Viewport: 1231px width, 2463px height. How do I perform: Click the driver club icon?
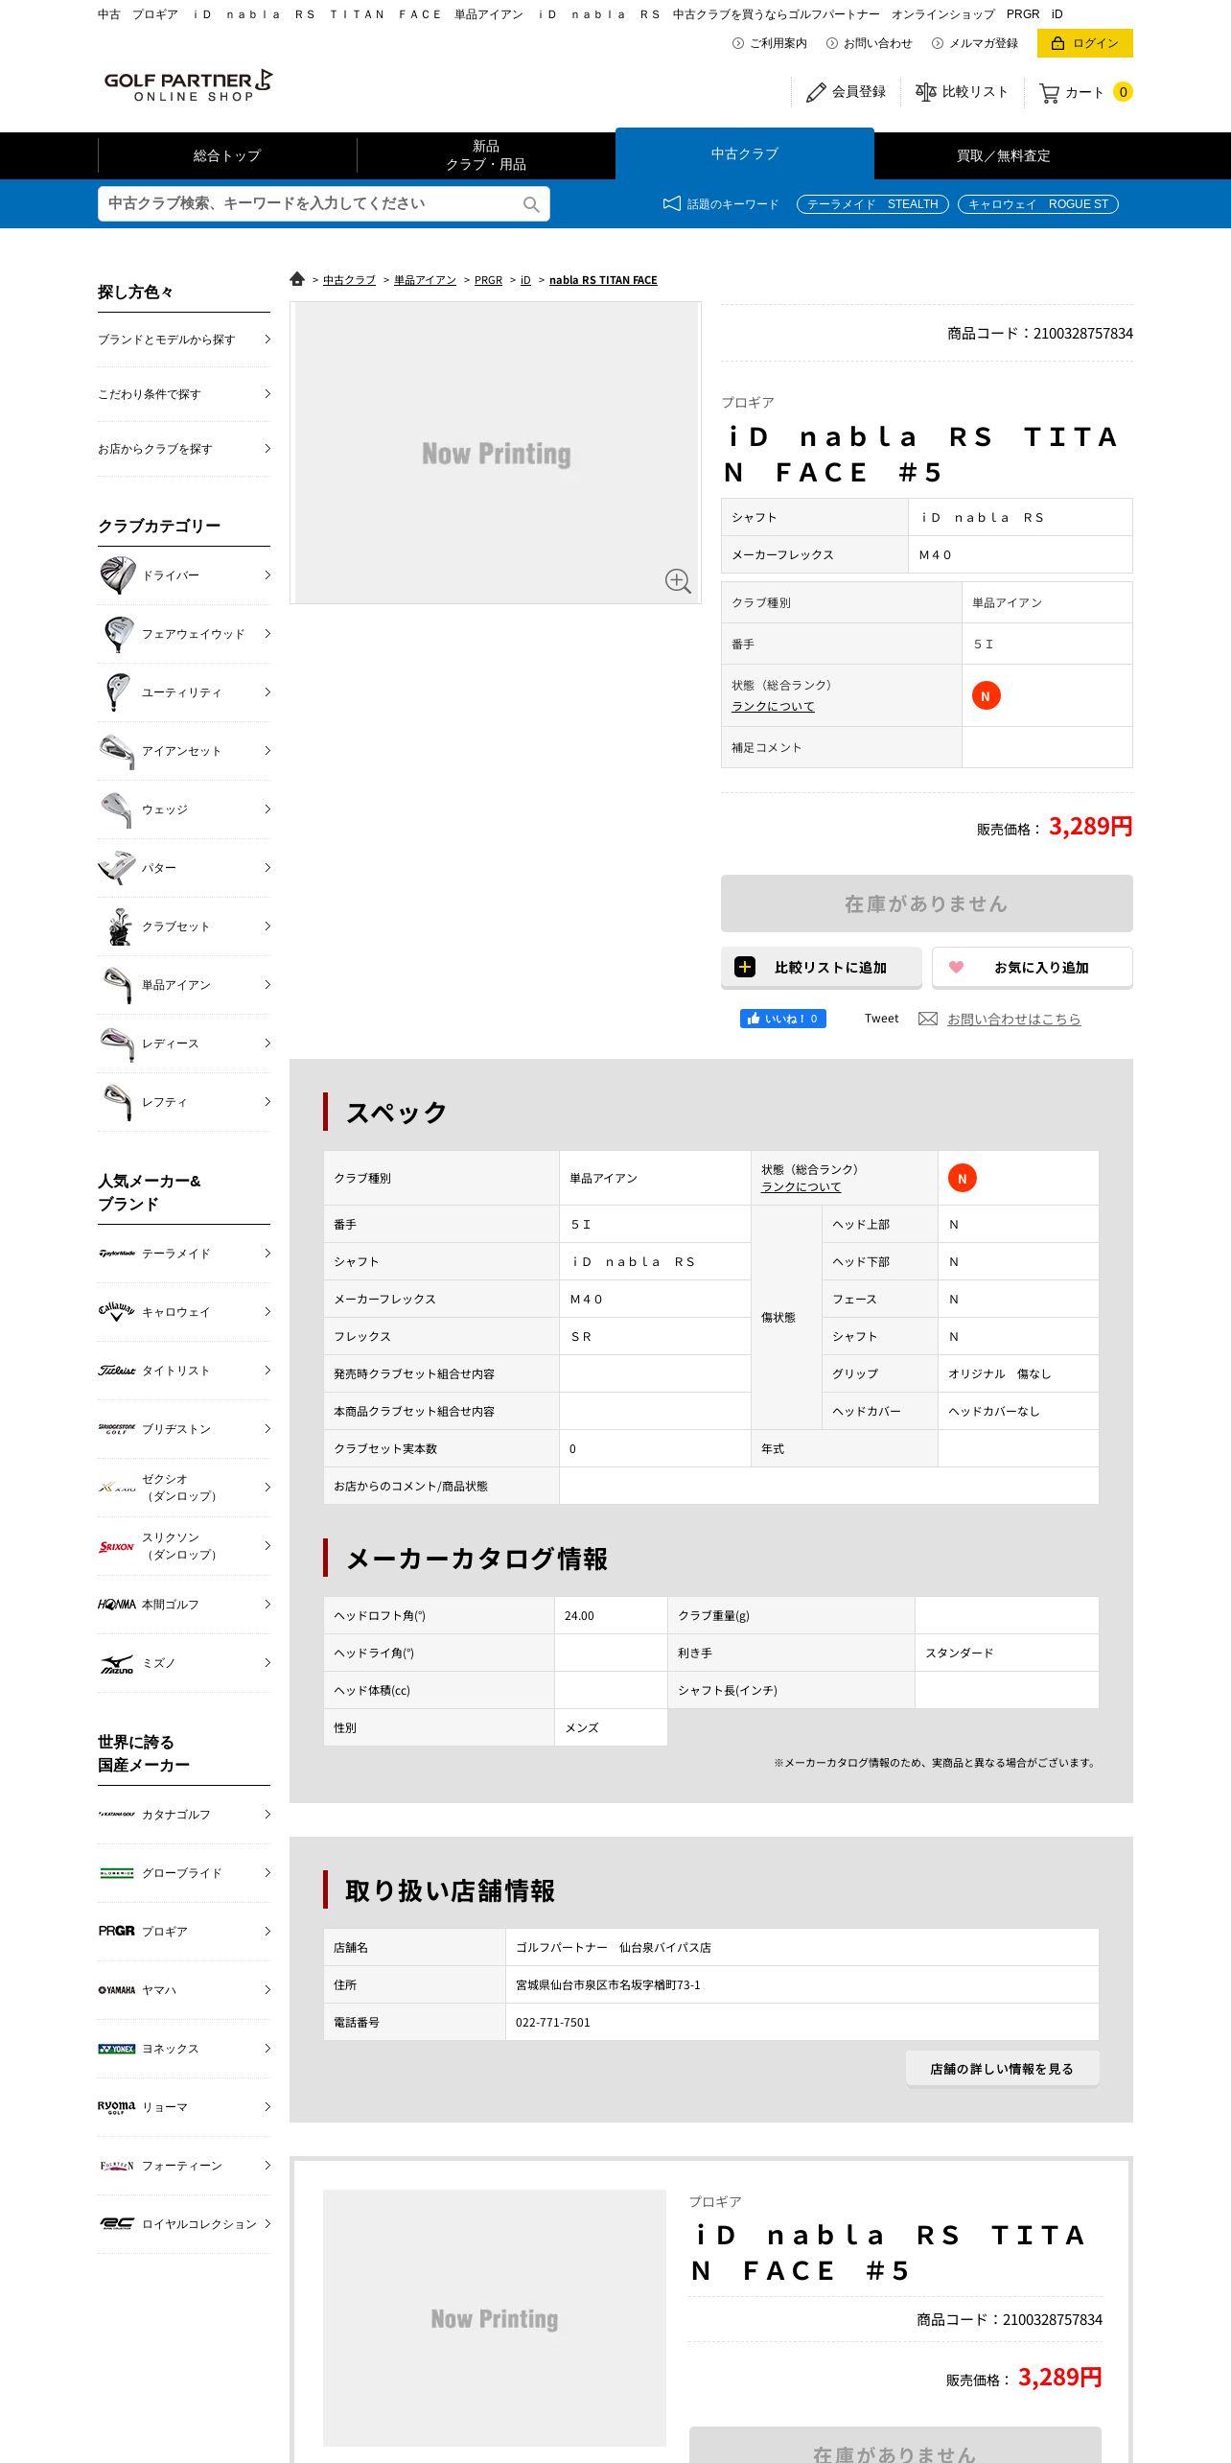pos(118,575)
